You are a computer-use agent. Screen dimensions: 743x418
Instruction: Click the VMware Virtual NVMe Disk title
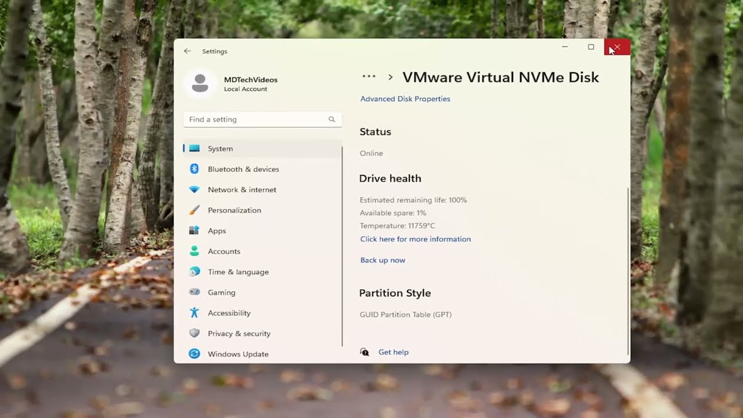point(500,77)
